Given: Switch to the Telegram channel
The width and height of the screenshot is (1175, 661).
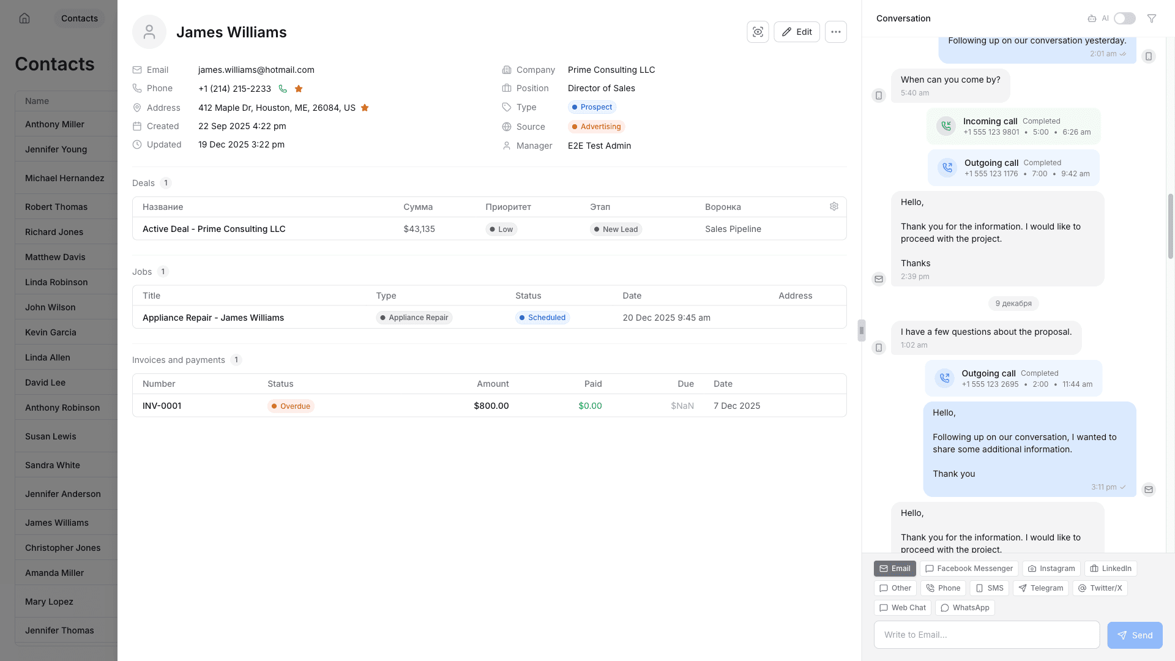Looking at the screenshot, I should pos(1040,588).
